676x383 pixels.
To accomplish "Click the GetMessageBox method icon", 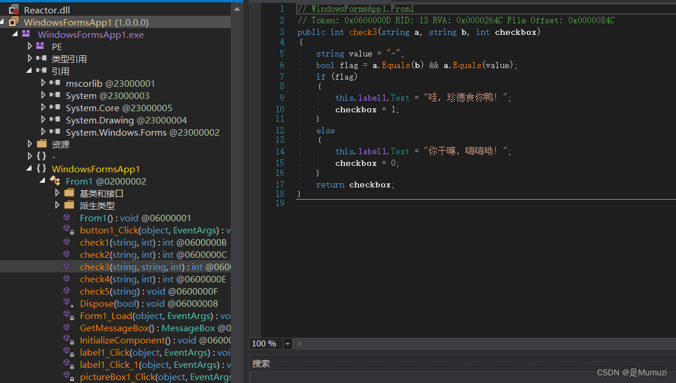I will [67, 328].
